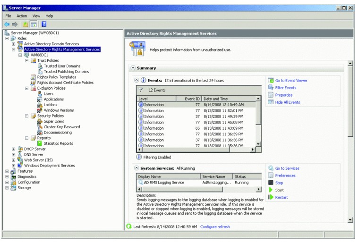359x242 pixels.
Task: Expand the Storage node
Action: (7, 188)
